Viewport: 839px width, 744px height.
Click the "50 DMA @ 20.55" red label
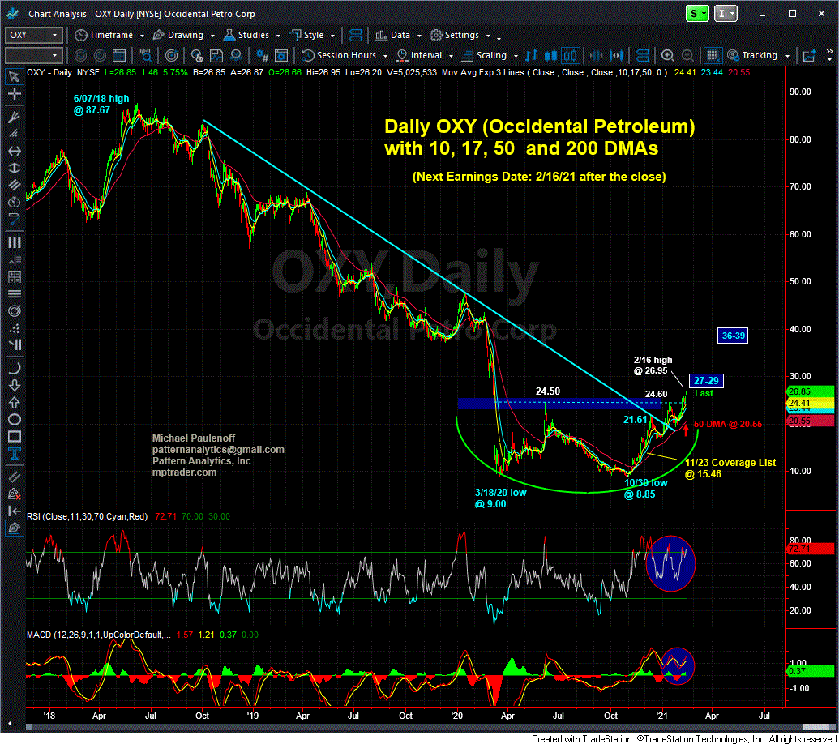[728, 424]
